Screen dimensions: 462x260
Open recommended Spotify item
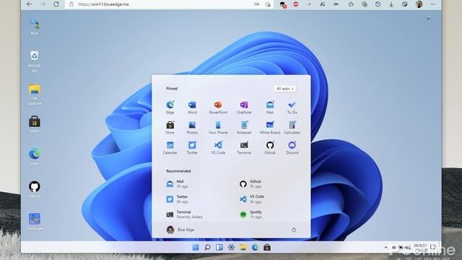point(250,214)
